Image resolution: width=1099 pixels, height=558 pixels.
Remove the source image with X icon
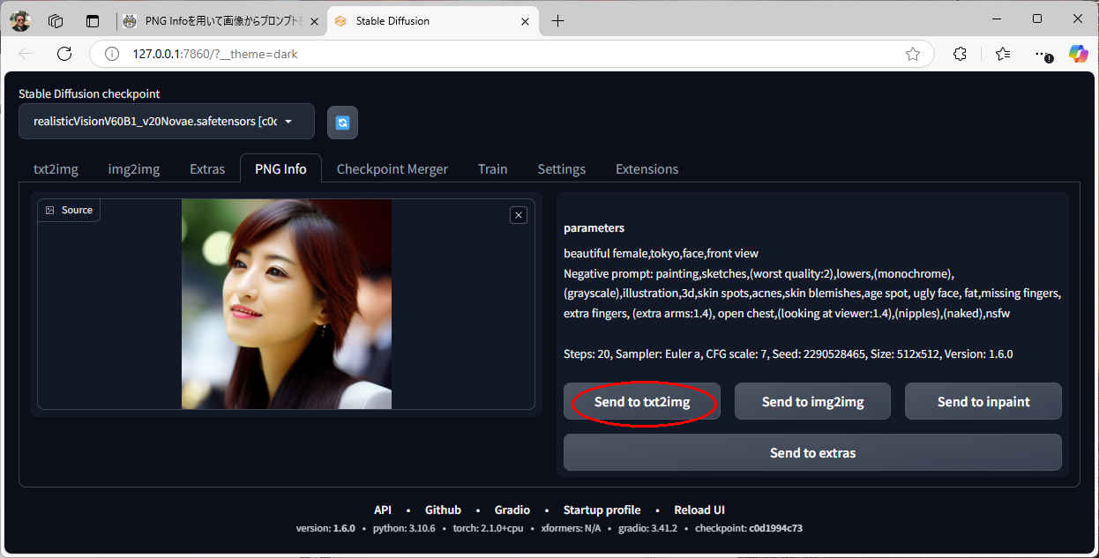[x=519, y=215]
